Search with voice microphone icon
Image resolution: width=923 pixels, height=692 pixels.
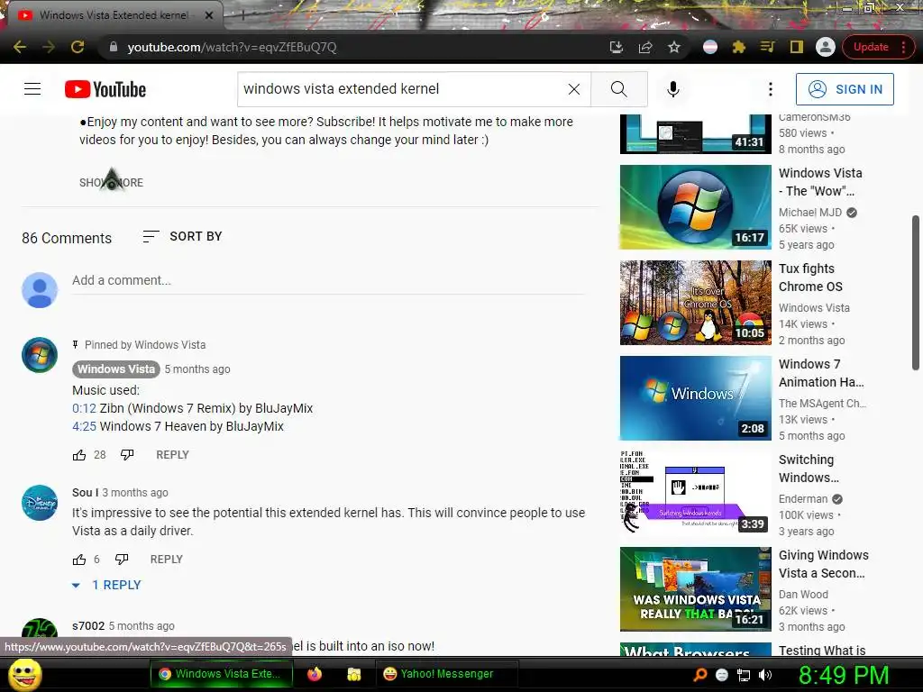pos(673,89)
